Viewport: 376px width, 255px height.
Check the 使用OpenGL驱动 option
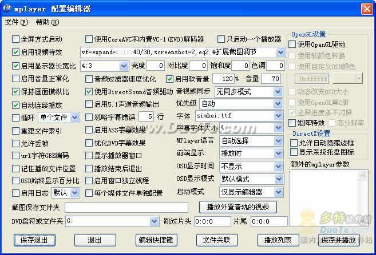pyautogui.click(x=292, y=44)
